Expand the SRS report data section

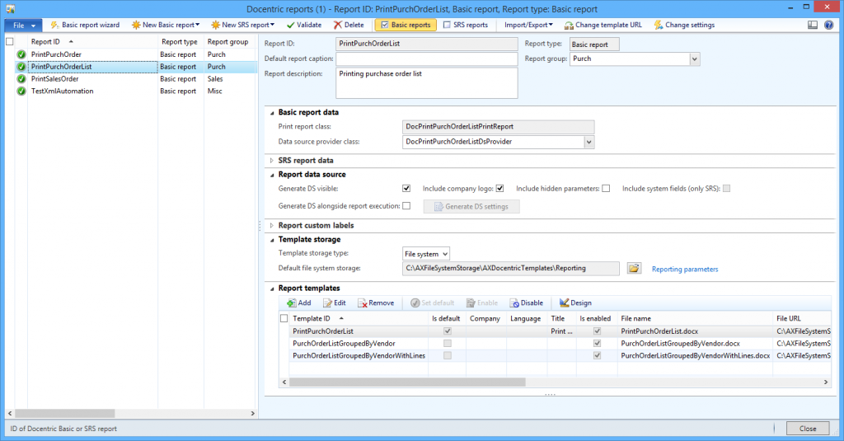[x=272, y=161]
